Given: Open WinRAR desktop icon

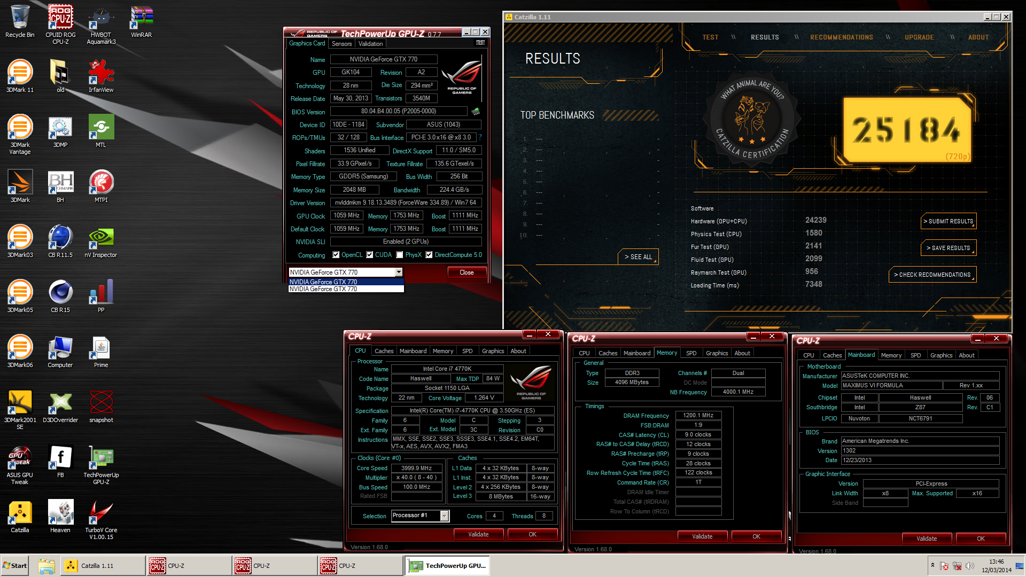Looking at the screenshot, I should click(142, 21).
